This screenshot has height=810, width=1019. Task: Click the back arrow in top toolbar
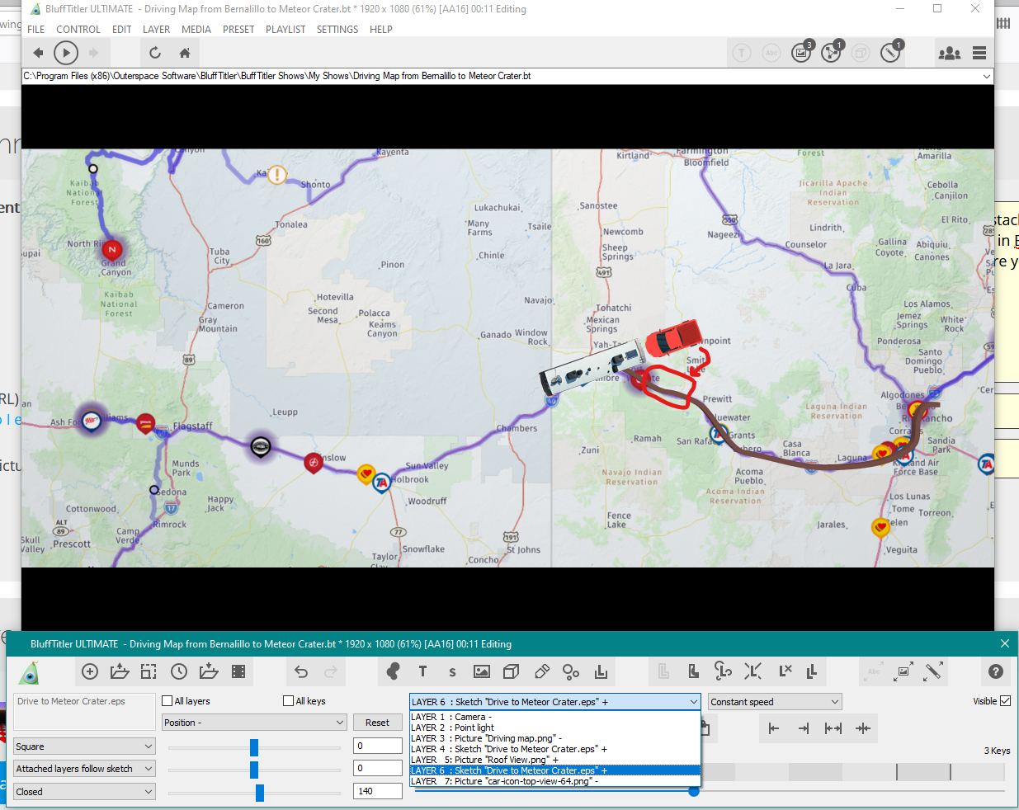coord(38,53)
